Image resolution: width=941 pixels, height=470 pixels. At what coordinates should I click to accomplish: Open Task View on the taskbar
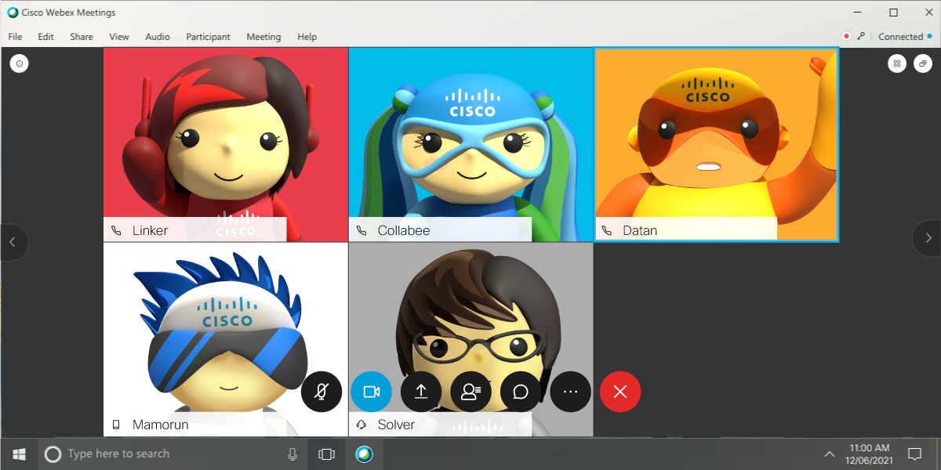click(326, 454)
